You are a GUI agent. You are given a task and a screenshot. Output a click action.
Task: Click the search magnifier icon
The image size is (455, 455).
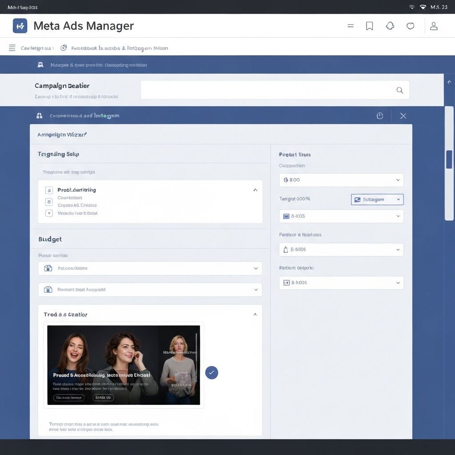coord(399,90)
